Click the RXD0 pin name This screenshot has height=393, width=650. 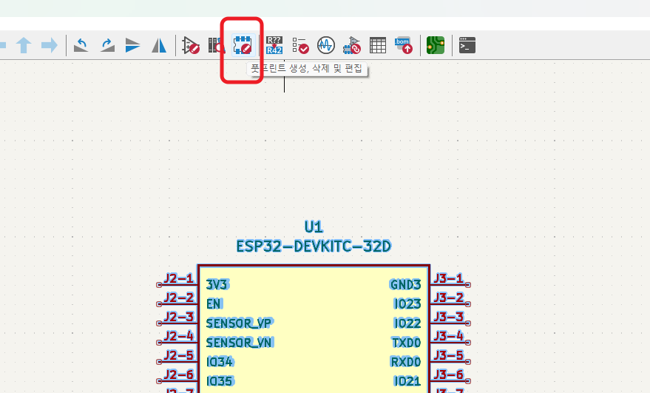tap(406, 362)
